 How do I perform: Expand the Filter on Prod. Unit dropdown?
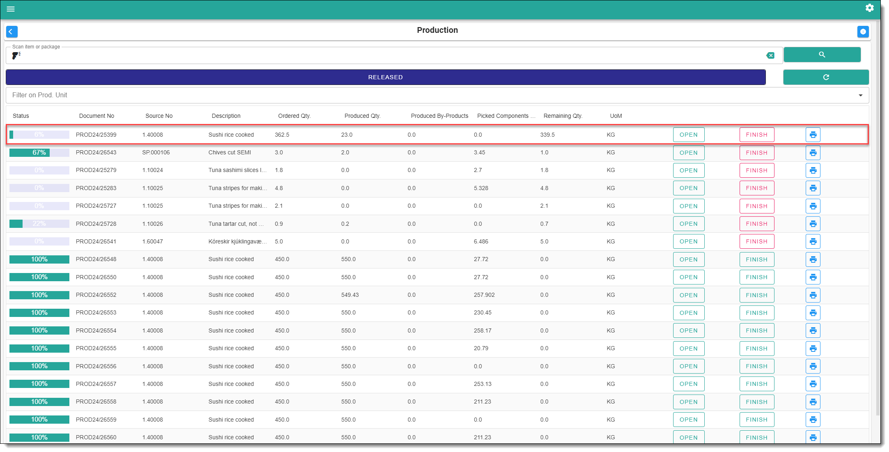tap(860, 95)
